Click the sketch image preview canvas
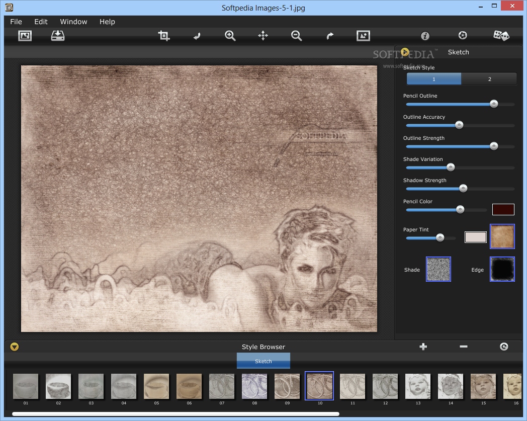 199,199
